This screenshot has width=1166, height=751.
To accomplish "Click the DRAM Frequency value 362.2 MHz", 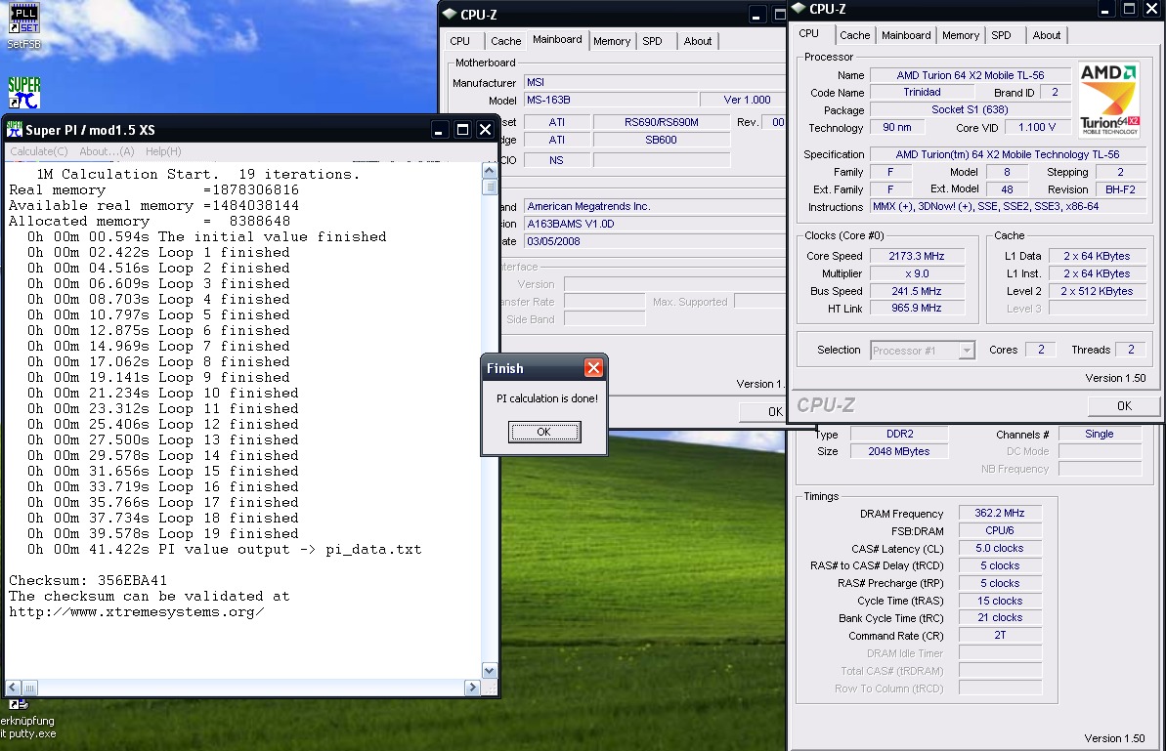I will (1000, 513).
